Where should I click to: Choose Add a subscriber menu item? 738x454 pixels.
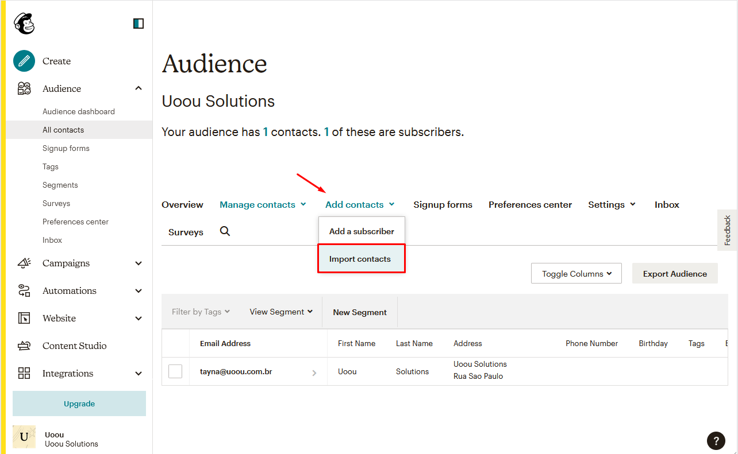click(362, 231)
